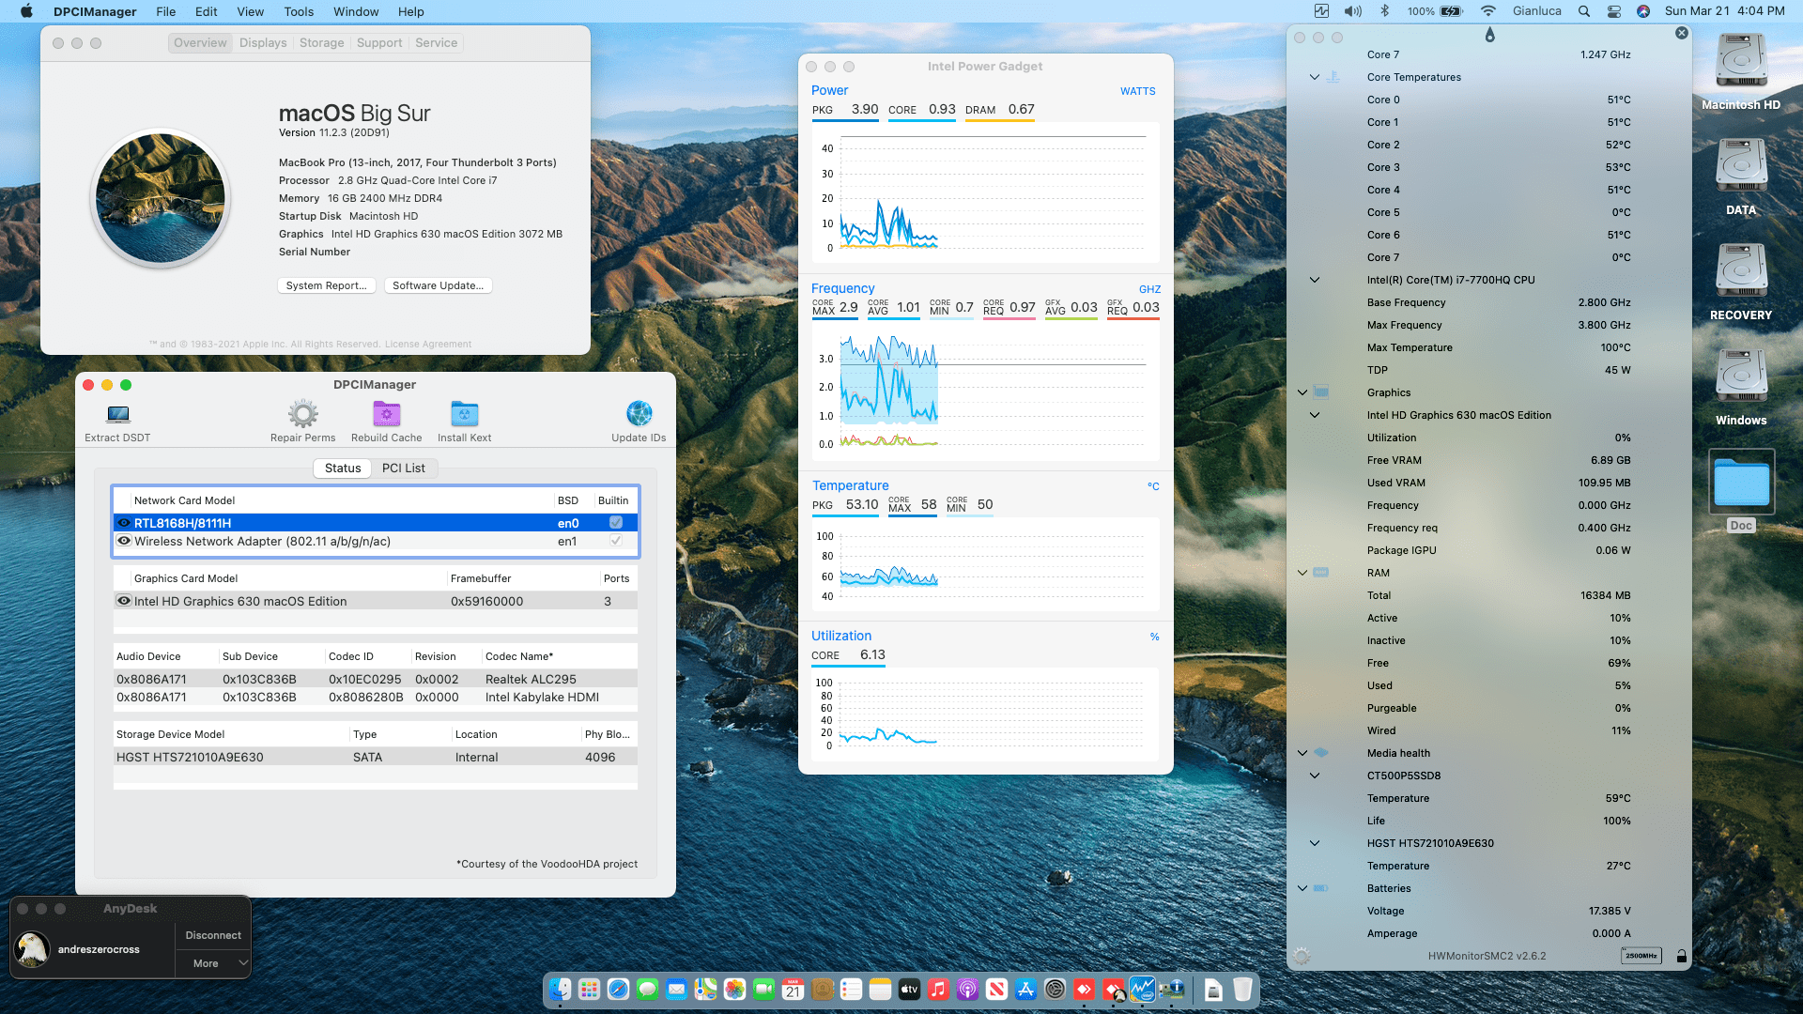Open DPCIManager icon in the Dock
Image resolution: width=1803 pixels, height=1014 pixels.
[1171, 989]
